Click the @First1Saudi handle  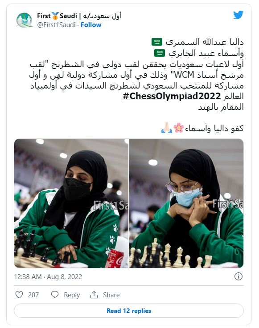pos(56,25)
